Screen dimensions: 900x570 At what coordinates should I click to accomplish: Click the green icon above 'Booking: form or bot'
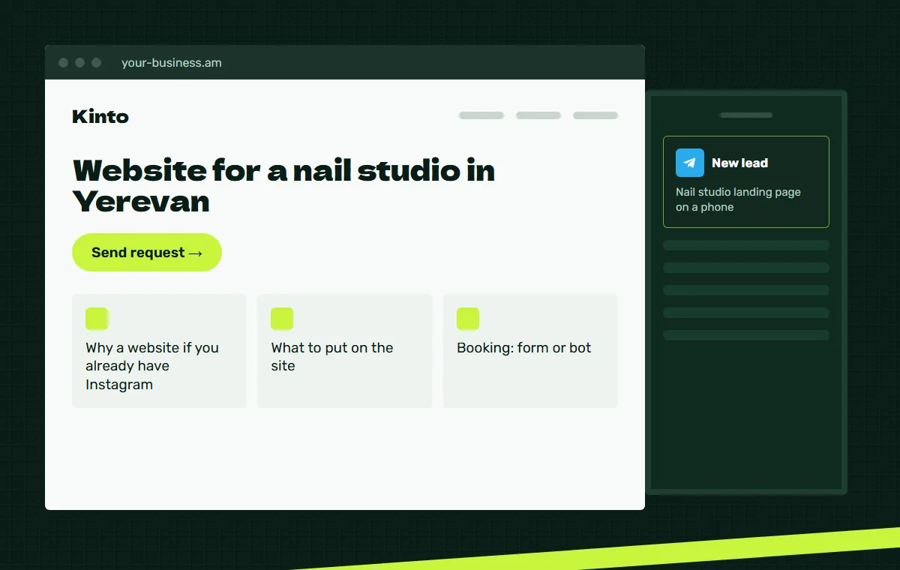pos(468,319)
